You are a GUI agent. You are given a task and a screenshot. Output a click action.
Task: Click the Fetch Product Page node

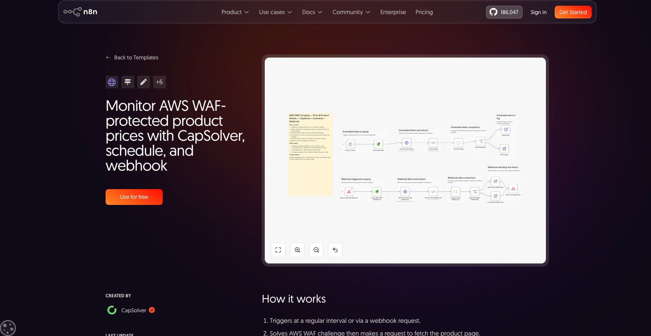[407, 142]
